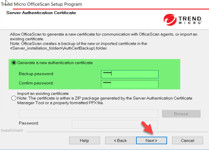Viewport: 209px width, 150px height.
Task: Select Import an existing certificate radio button
Action: 14,98
